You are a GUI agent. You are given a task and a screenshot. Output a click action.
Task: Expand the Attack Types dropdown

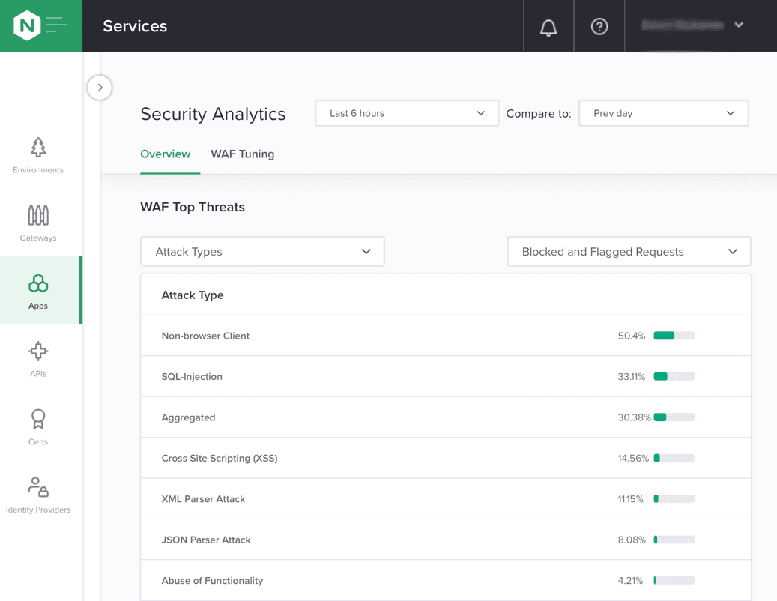coord(262,252)
